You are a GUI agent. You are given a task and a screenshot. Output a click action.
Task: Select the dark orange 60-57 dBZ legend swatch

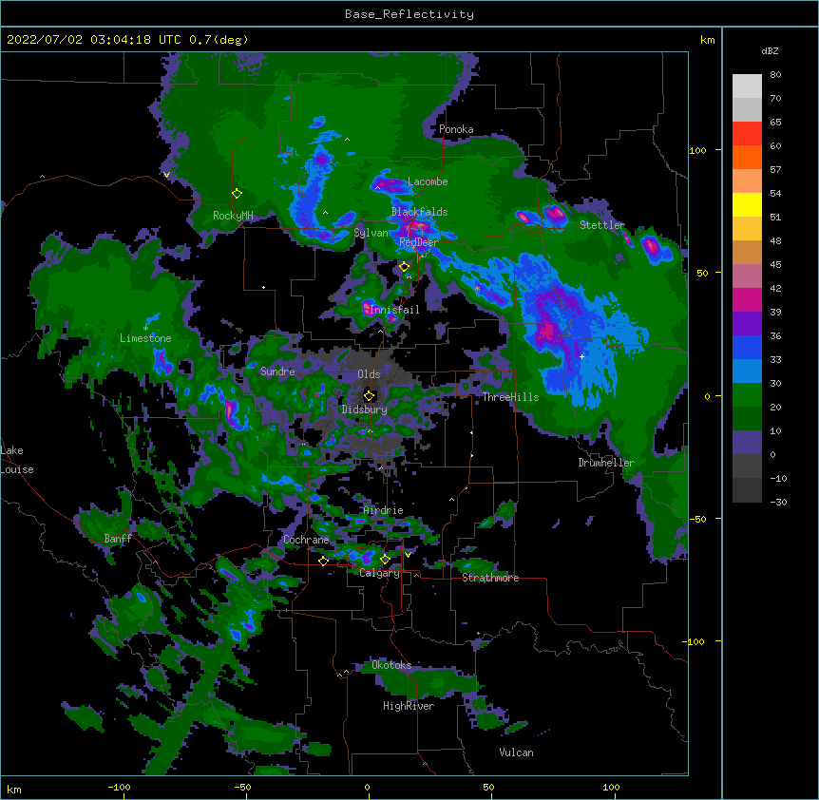tap(747, 157)
